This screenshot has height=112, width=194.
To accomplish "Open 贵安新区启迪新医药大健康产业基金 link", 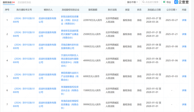I will (70, 34).
